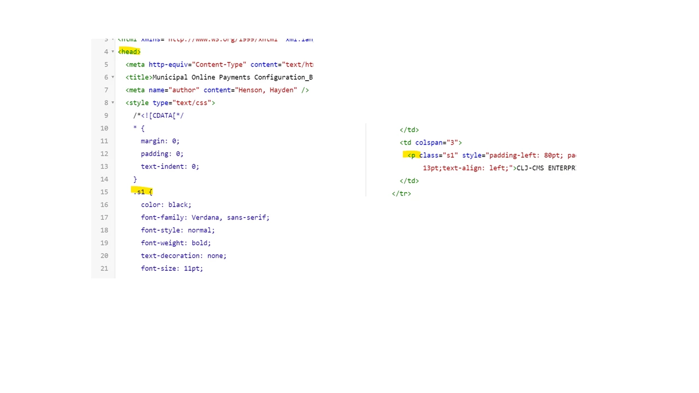The image size is (699, 393).
Task: Click line number 21 in the gutter
Action: pos(104,268)
